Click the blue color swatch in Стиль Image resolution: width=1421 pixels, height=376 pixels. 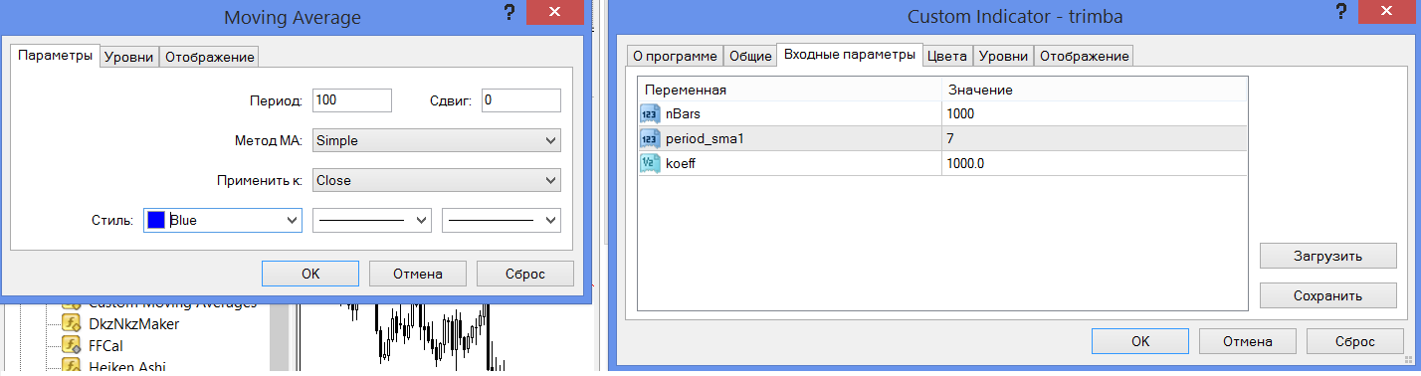pyautogui.click(x=155, y=221)
